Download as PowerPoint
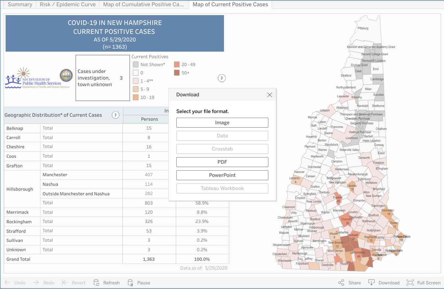 [222, 175]
